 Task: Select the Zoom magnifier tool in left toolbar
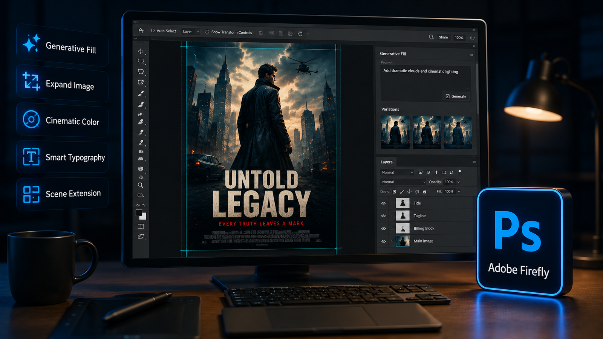coord(141,185)
